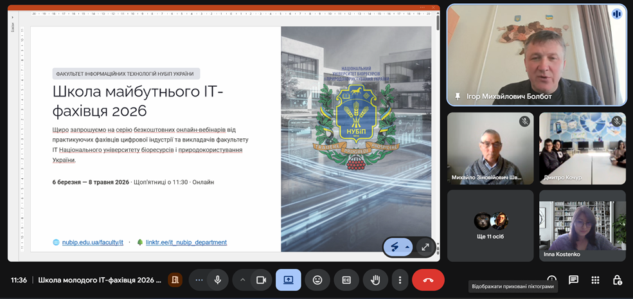This screenshot has height=299, width=633.
Task: Open the emoji reactions button
Action: pos(317,280)
